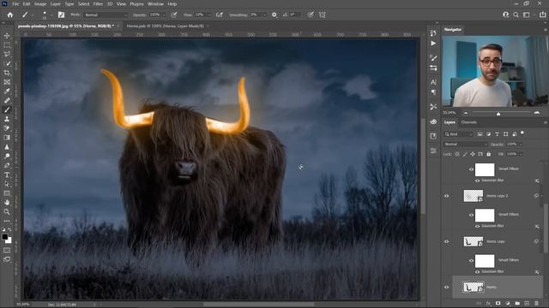549x308 pixels.
Task: Open the Window menu
Action: click(x=155, y=3)
